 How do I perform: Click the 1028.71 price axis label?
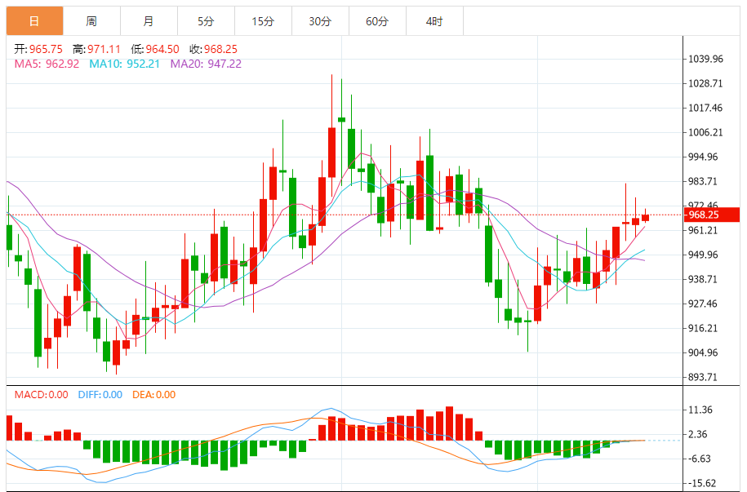pos(705,84)
